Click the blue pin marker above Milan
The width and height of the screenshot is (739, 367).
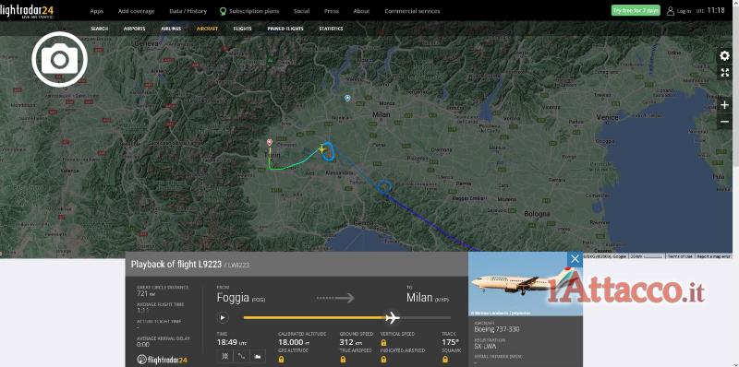tap(347, 98)
